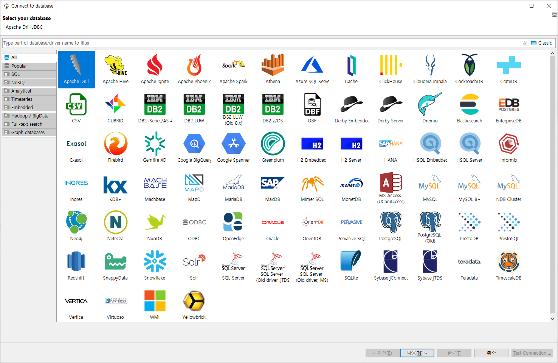Select the Elasticsearch icon
This screenshot has height=363, width=558.
[469, 104]
